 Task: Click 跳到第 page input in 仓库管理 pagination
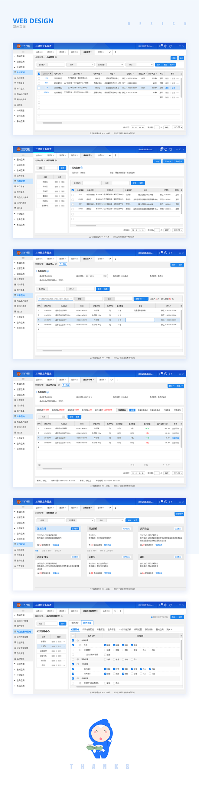coord(157,127)
